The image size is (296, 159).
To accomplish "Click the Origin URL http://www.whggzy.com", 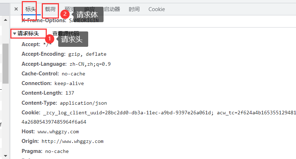I will pos(72,141).
